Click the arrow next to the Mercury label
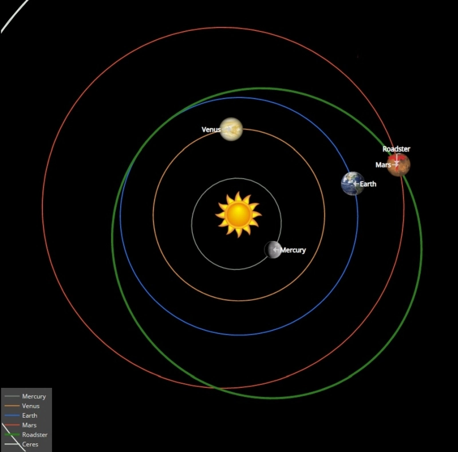This screenshot has height=452, width=458. coord(277,250)
